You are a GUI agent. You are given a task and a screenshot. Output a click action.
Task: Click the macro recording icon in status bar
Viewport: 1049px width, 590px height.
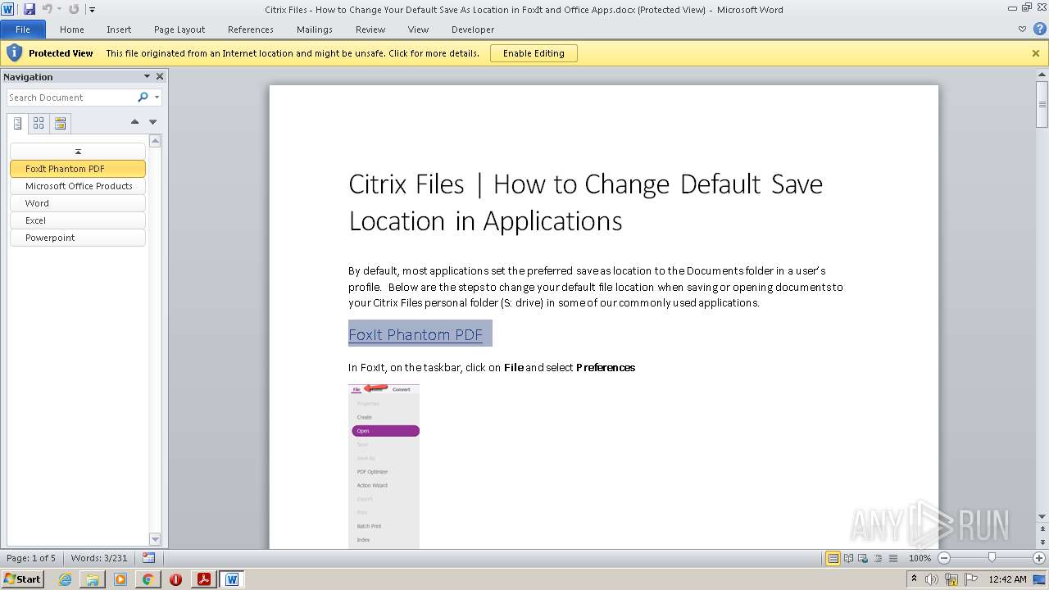coord(148,558)
